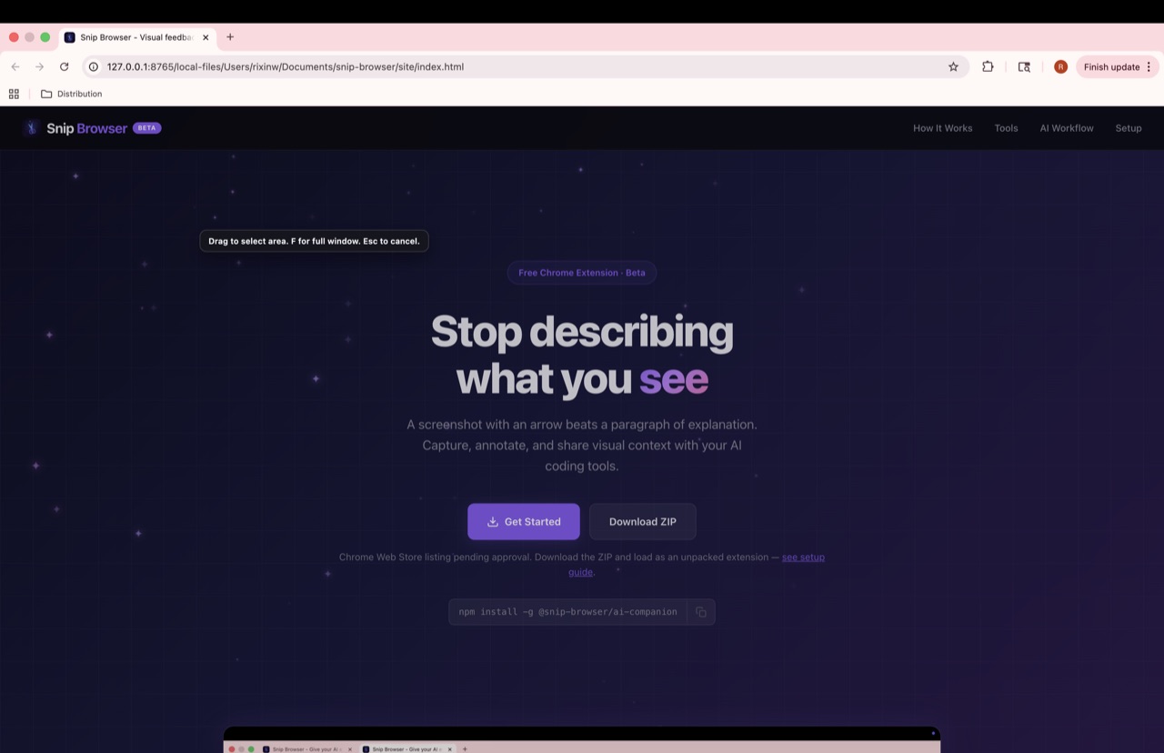Select the Snip Browser - Visual feedback tab
Screen dimensions: 1164x753
tap(138, 37)
